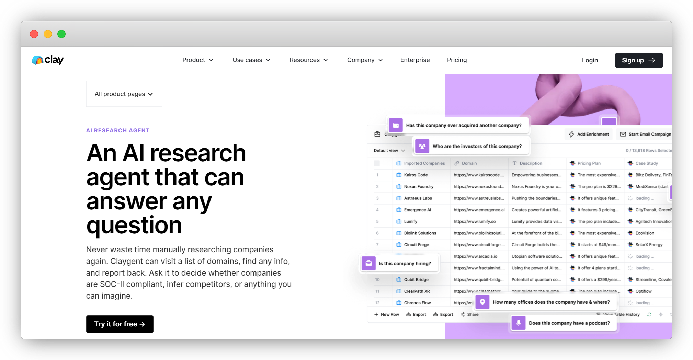Click the envelope icon of Start Email Campaign

pos(623,134)
